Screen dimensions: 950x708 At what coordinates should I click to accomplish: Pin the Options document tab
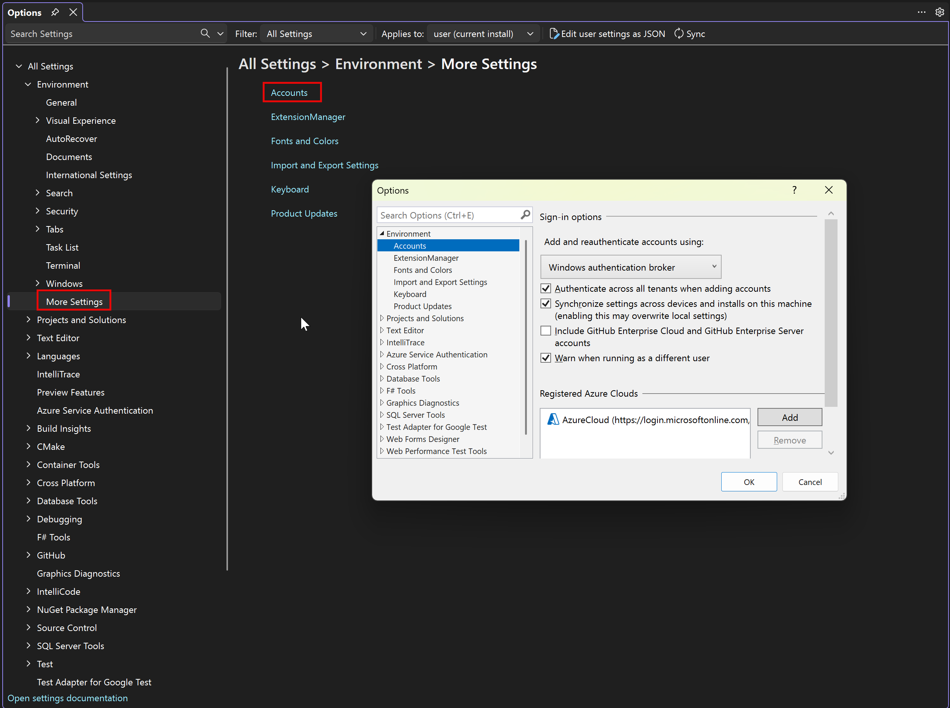[x=55, y=12]
